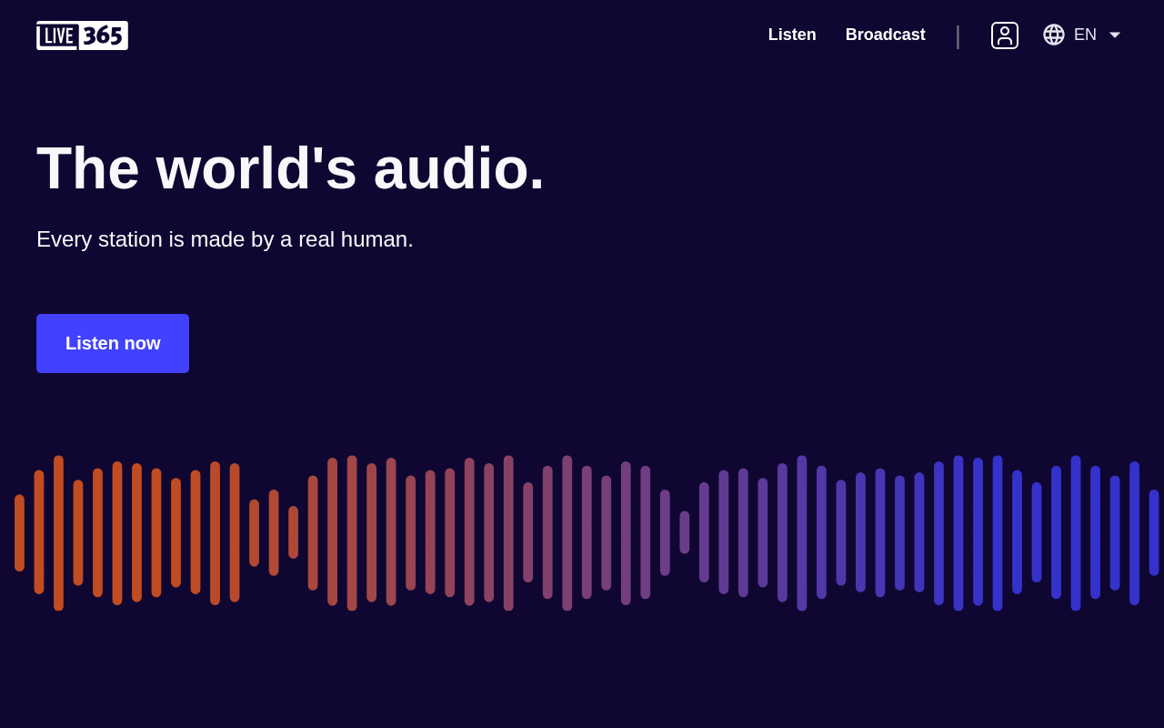Viewport: 1164px width, 728px height.
Task: Click the globe language icon
Action: coord(1054,35)
